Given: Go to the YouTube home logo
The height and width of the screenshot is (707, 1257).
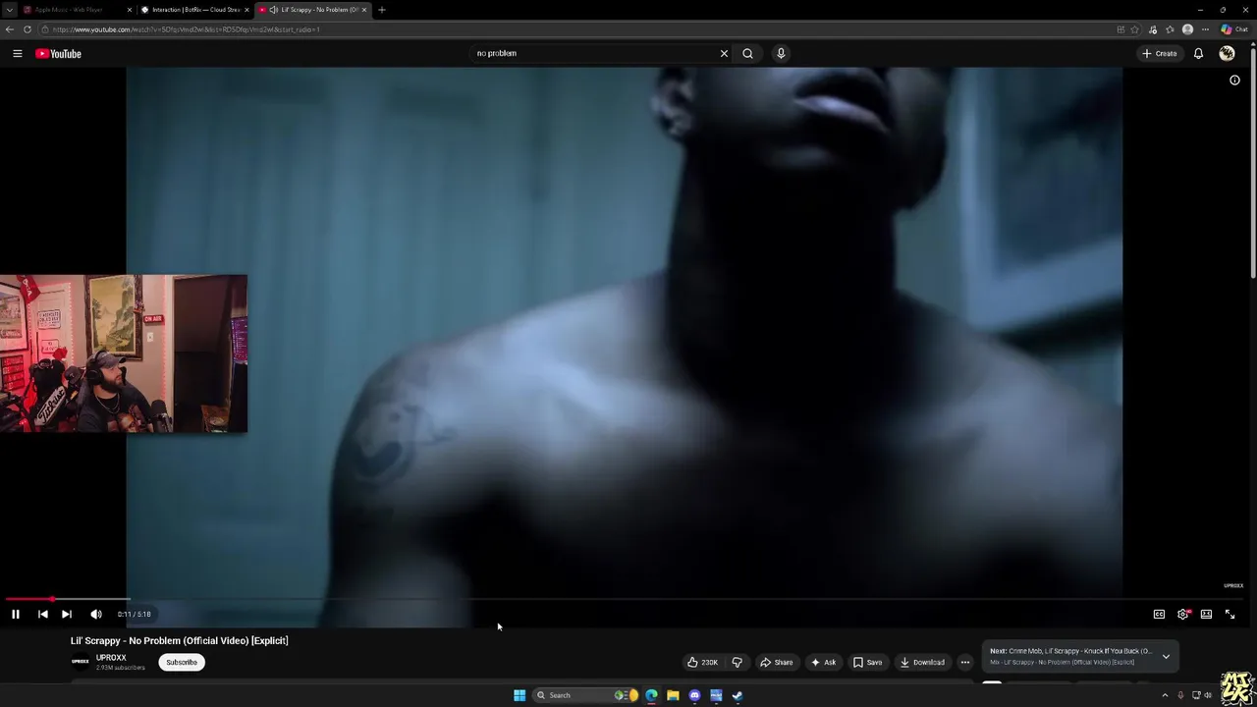Looking at the screenshot, I should pos(58,54).
